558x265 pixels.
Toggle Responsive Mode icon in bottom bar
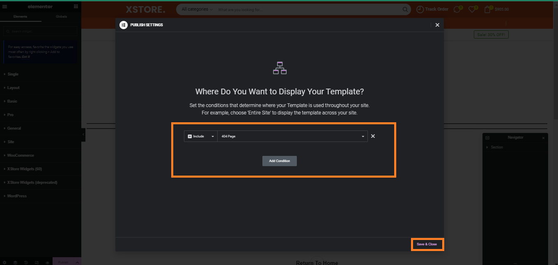coord(37,263)
